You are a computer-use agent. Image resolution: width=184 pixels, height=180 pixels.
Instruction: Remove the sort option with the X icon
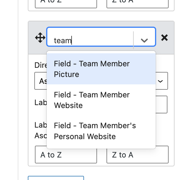pos(164,38)
